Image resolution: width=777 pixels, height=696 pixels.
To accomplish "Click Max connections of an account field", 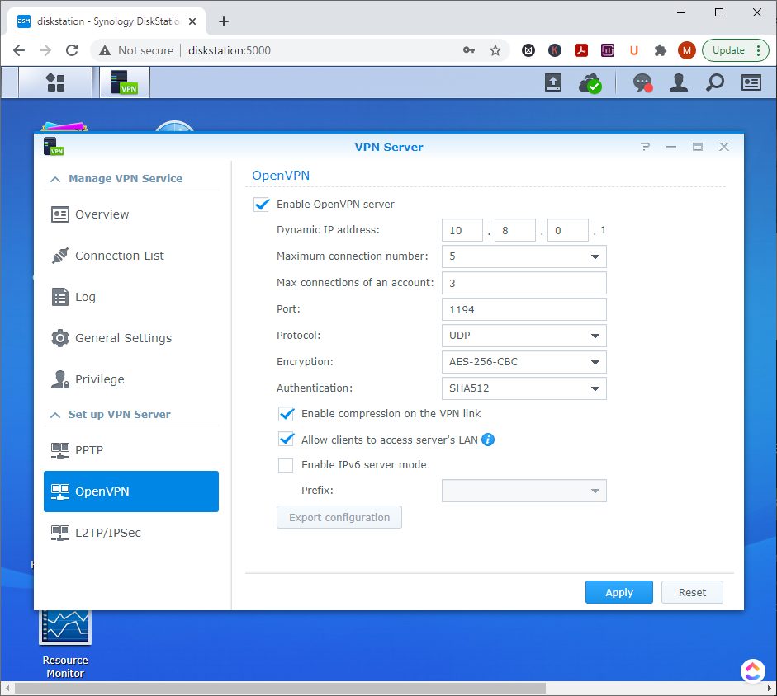I will coord(524,283).
